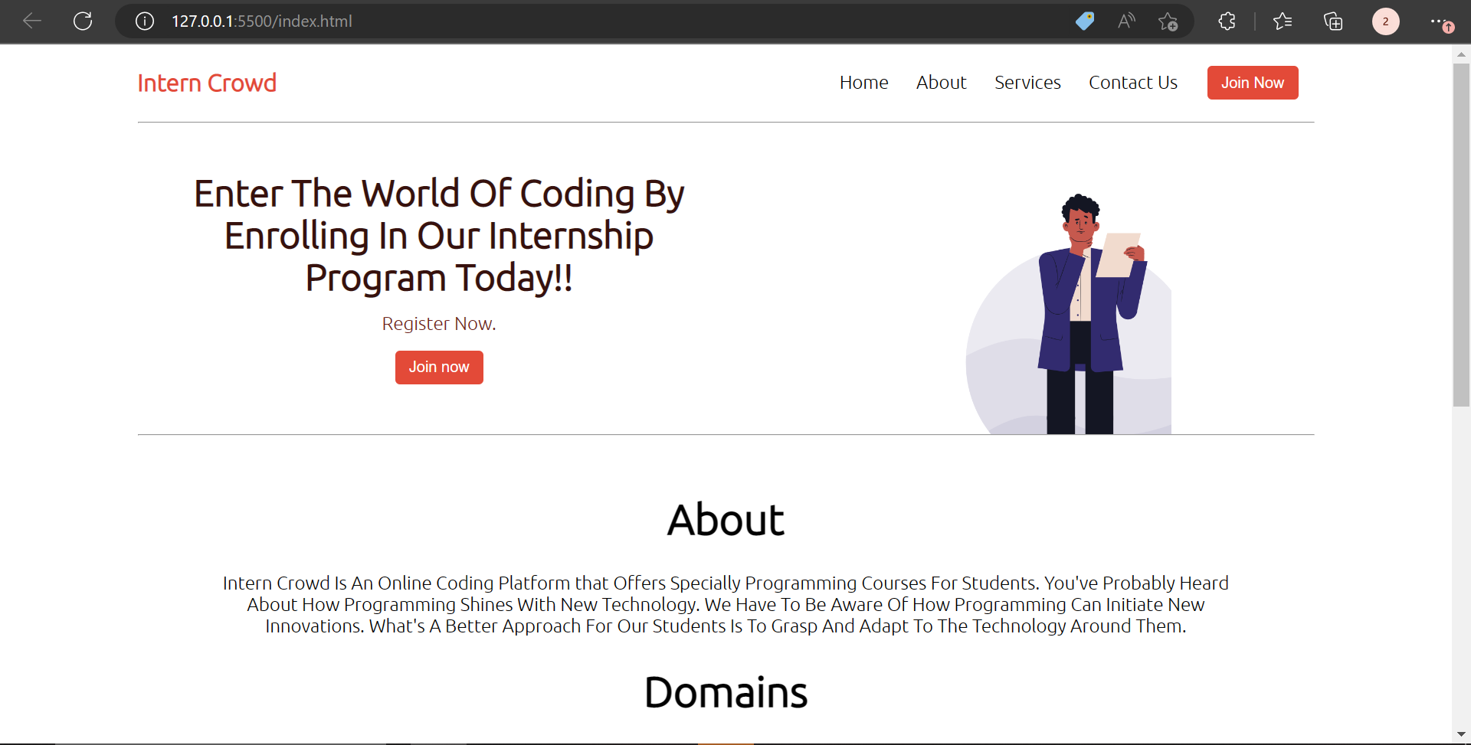Open the Collections icon
Screen dimensions: 1471x745
click(1333, 21)
